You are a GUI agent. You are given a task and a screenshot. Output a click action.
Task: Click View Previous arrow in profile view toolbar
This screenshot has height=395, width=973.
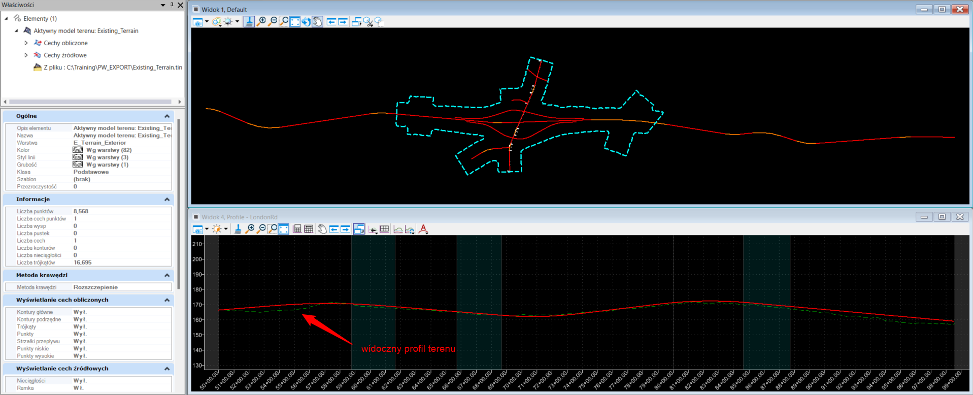[x=333, y=229]
